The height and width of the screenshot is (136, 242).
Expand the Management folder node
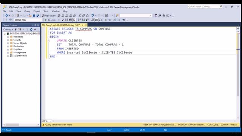[x=8, y=53]
